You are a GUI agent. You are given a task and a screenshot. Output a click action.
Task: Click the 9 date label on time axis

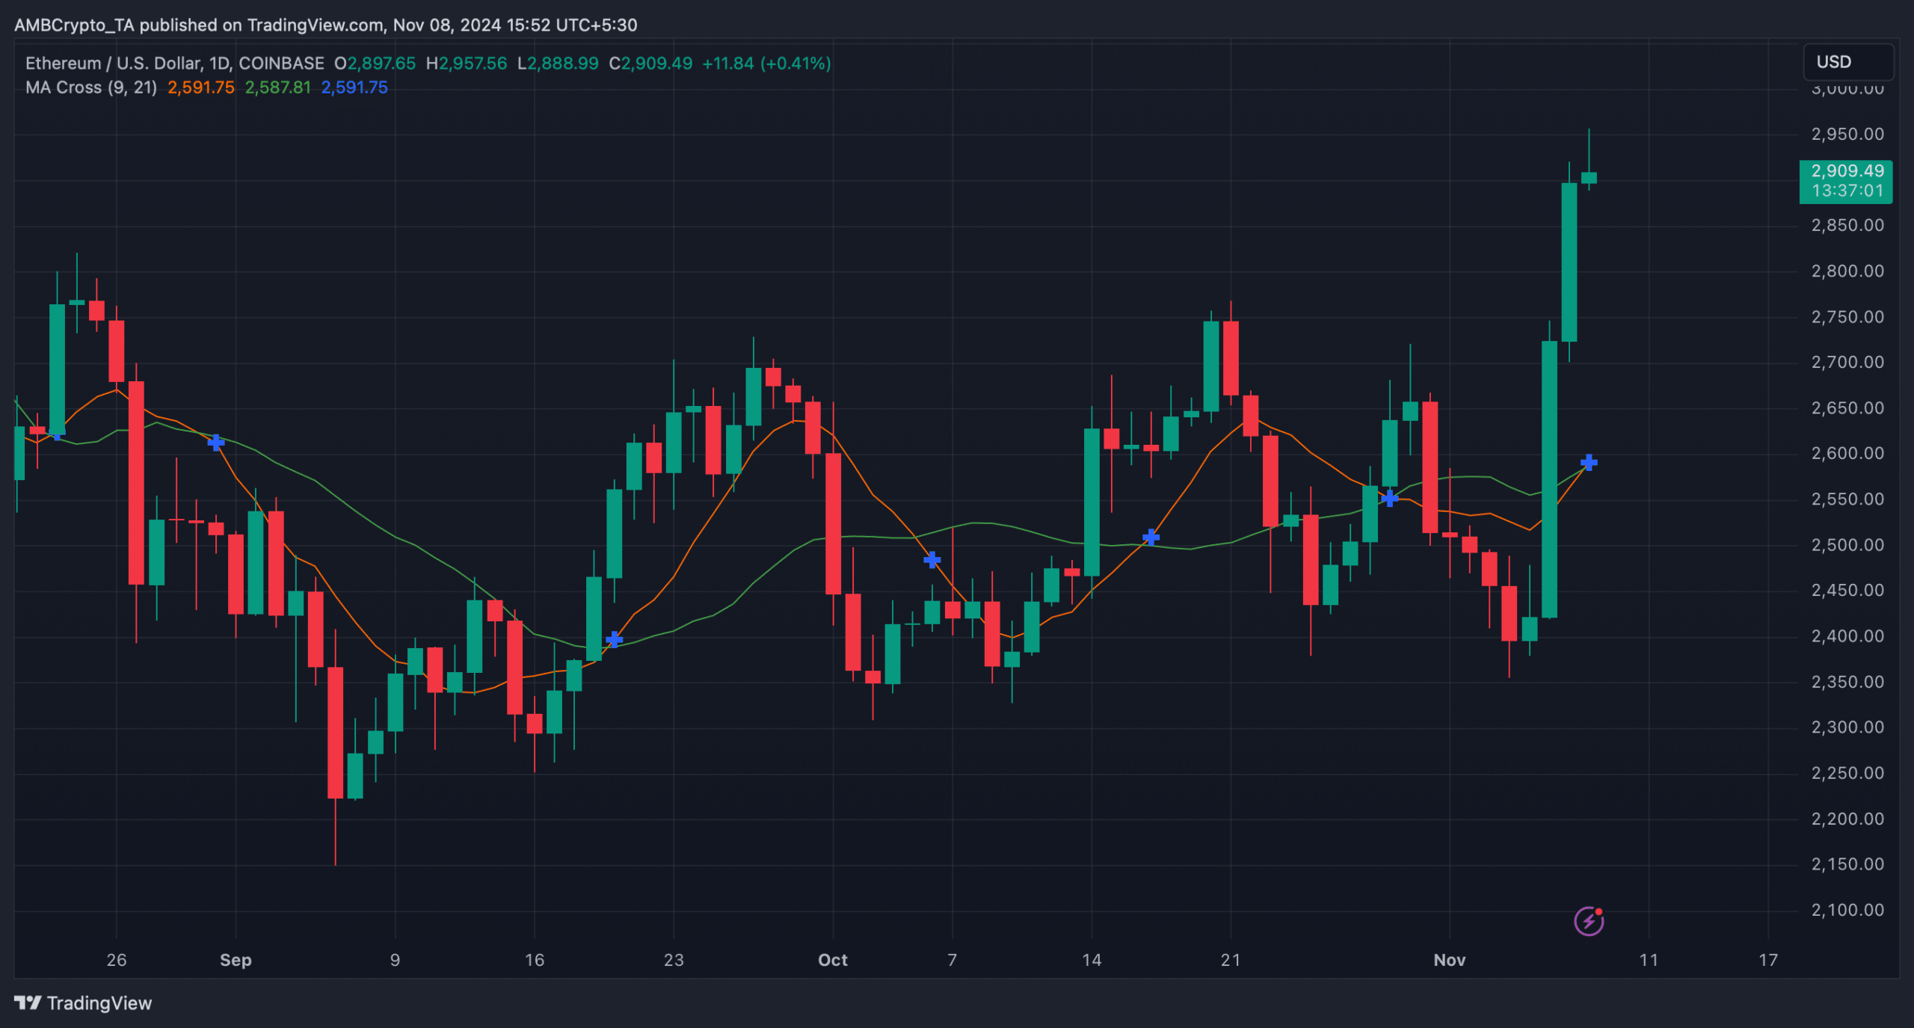[395, 960]
